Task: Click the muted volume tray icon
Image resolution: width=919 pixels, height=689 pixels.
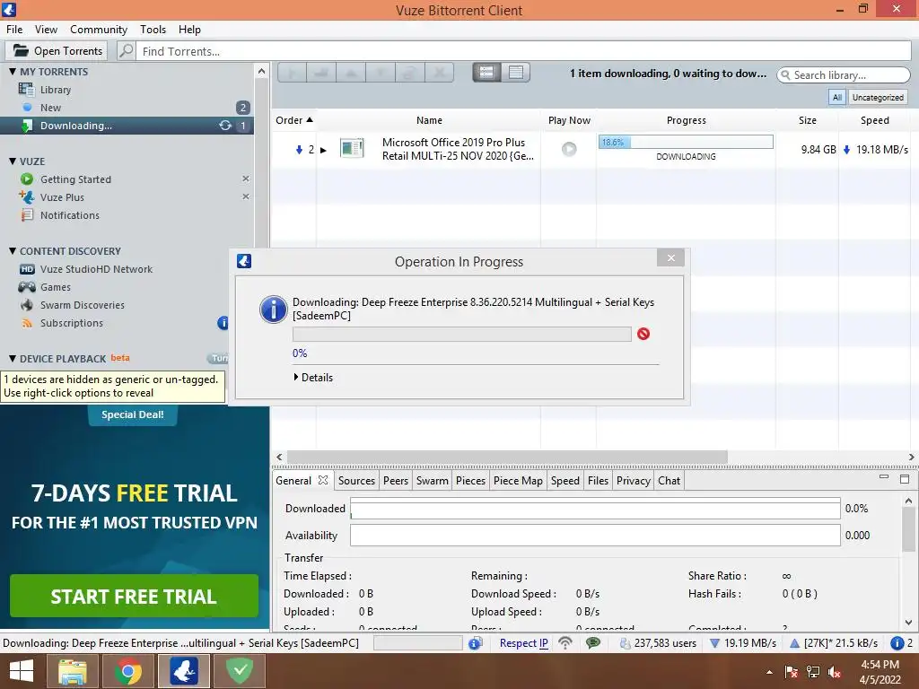Action: tap(834, 672)
